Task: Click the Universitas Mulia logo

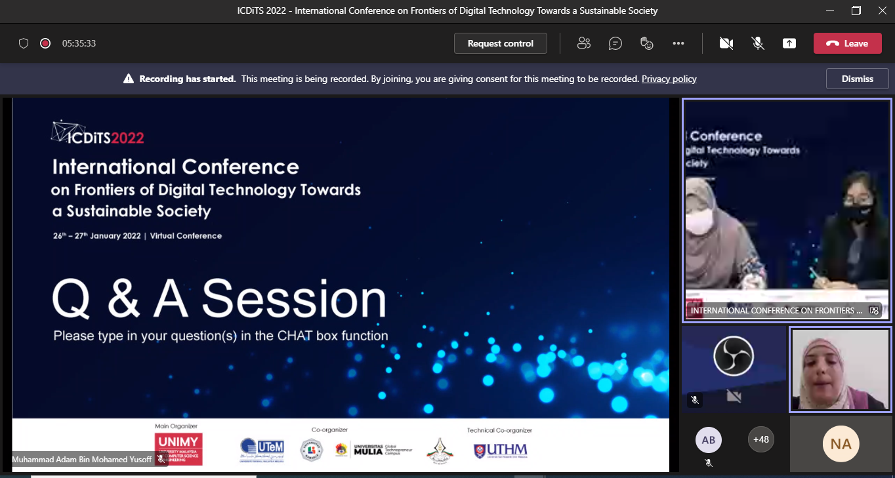Action: point(373,450)
